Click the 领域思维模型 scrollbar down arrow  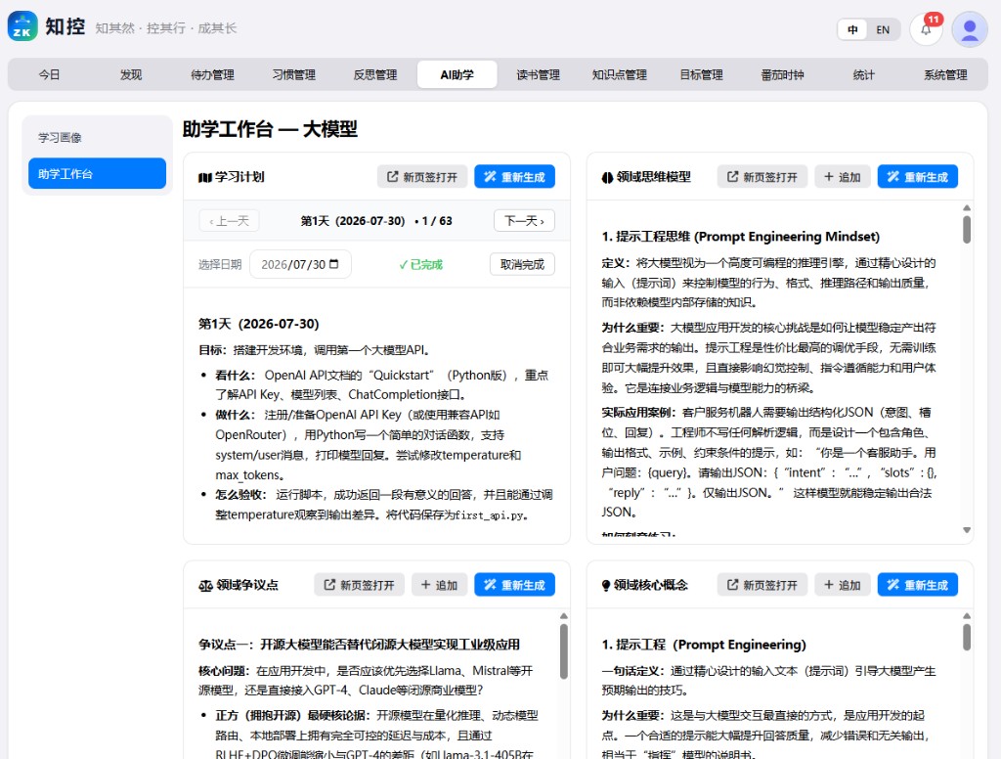(x=967, y=530)
